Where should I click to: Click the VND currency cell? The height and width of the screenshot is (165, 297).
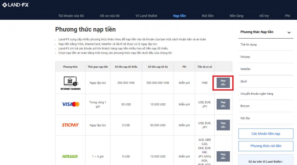pyautogui.click(x=204, y=83)
